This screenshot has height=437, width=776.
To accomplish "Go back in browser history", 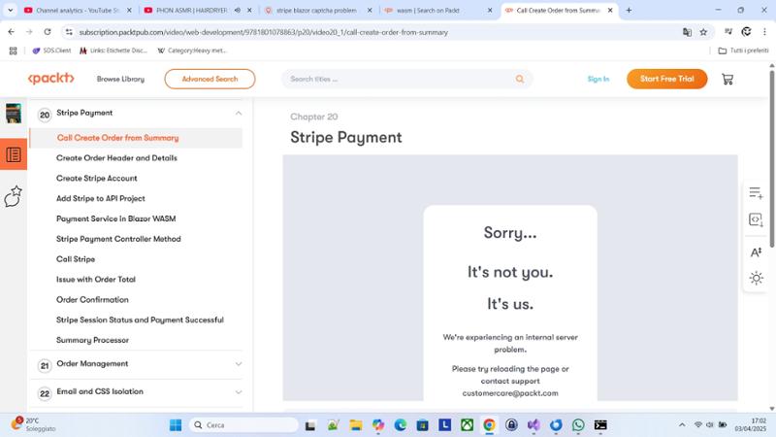I will pos(12,32).
